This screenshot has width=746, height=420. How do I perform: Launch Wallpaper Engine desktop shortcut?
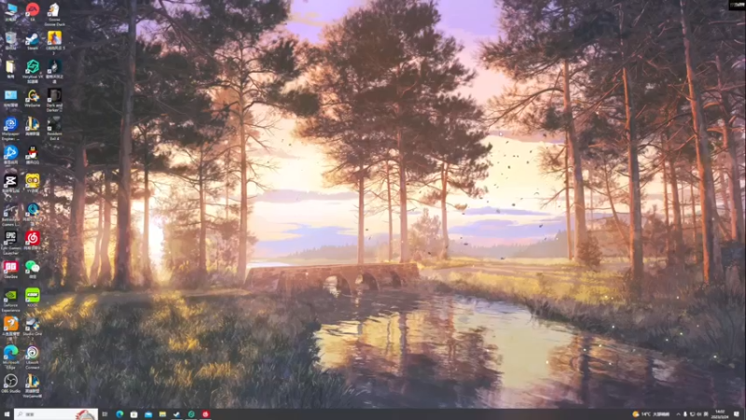point(10,128)
